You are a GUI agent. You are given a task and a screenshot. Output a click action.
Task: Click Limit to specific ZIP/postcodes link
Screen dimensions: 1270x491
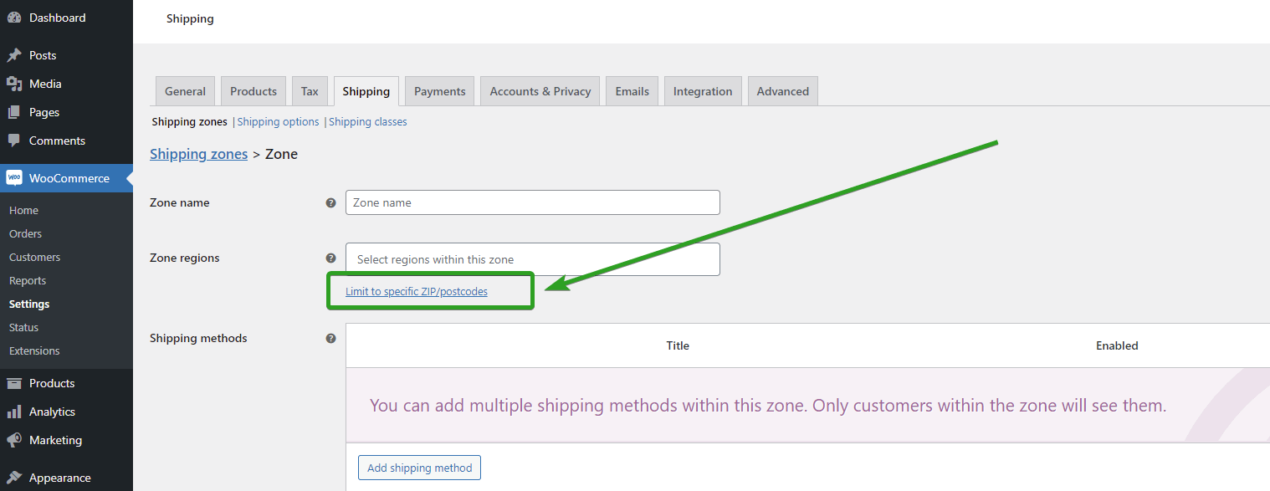pos(416,292)
